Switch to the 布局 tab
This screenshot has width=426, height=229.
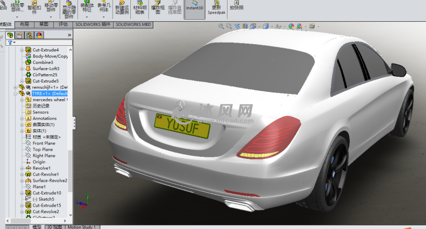click(24, 24)
